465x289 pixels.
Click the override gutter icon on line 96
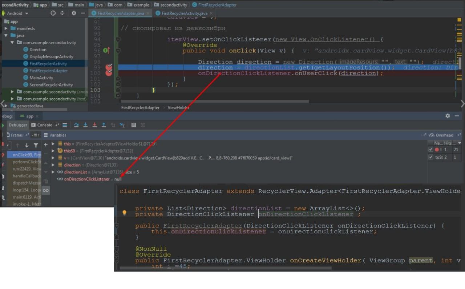[x=106, y=51]
